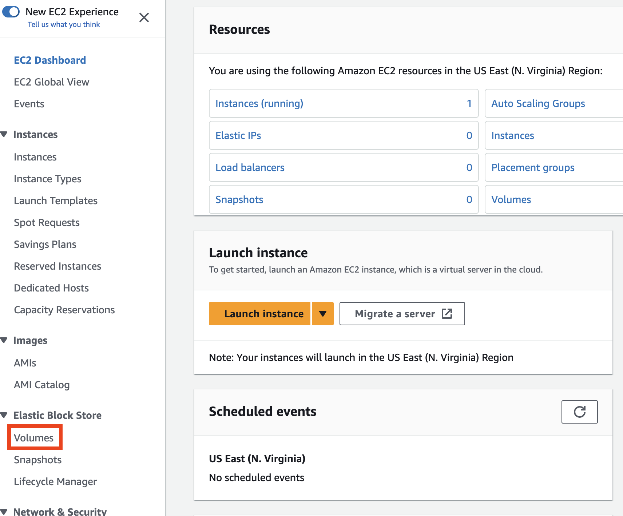Click the US East (N. Virginia) events heading
The image size is (623, 516).
point(257,459)
